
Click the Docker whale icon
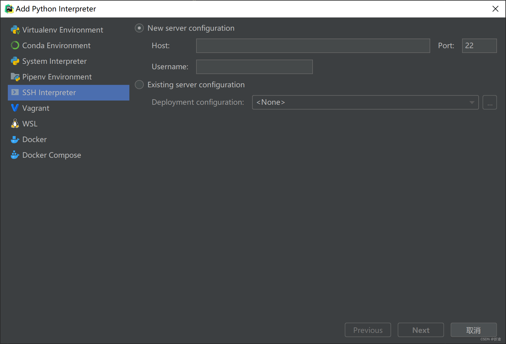point(15,139)
